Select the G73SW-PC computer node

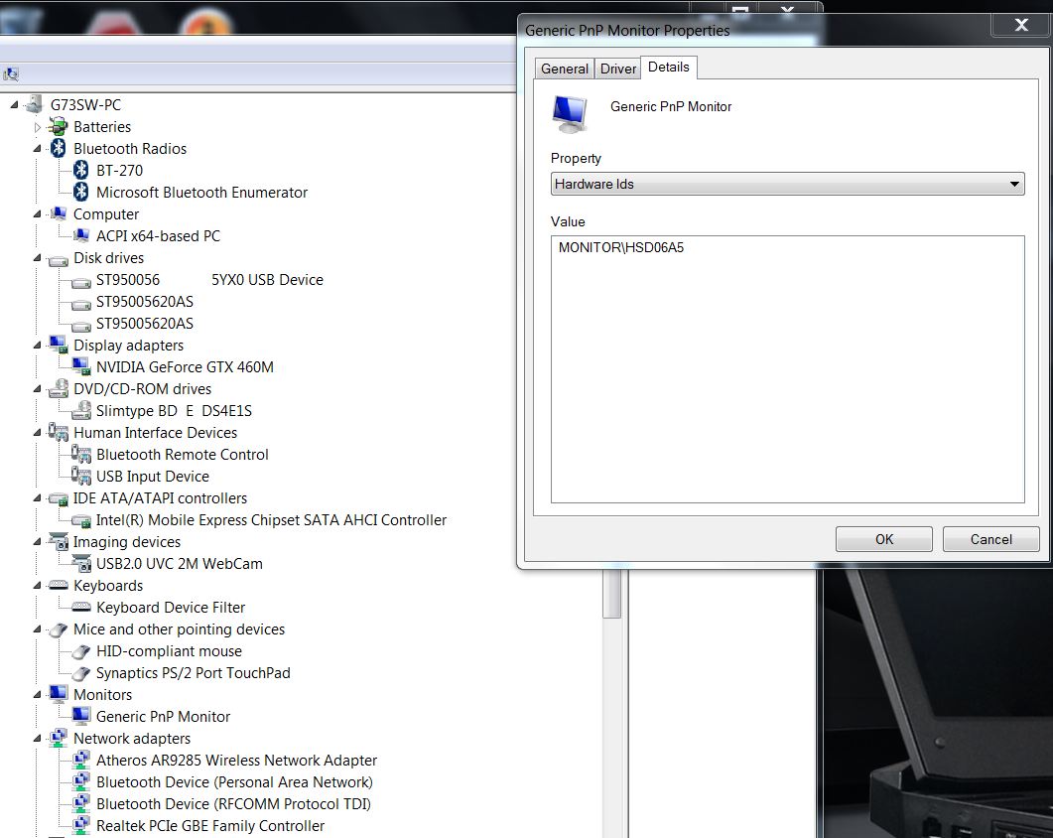coord(85,105)
